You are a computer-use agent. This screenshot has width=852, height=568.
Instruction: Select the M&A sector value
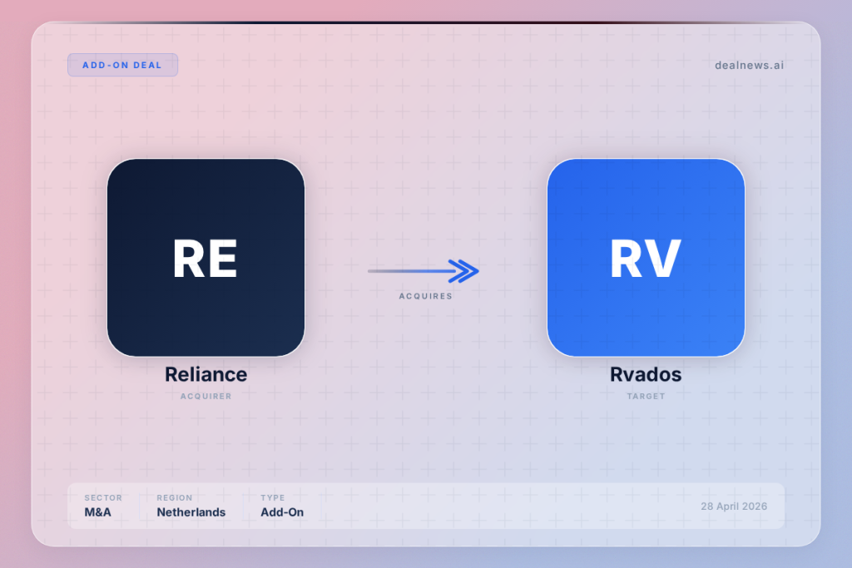[97, 512]
